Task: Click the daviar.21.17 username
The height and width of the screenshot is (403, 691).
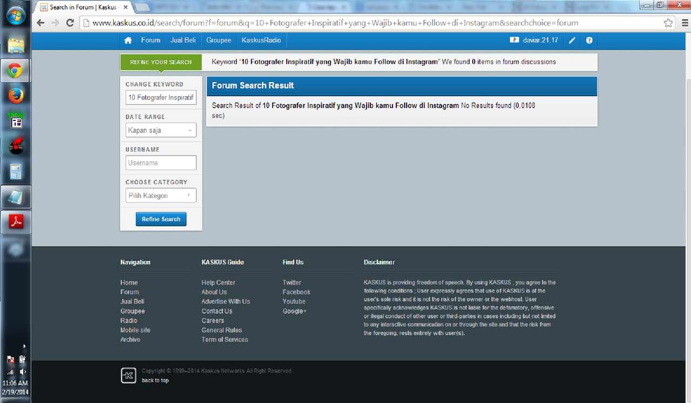Action: 540,41
